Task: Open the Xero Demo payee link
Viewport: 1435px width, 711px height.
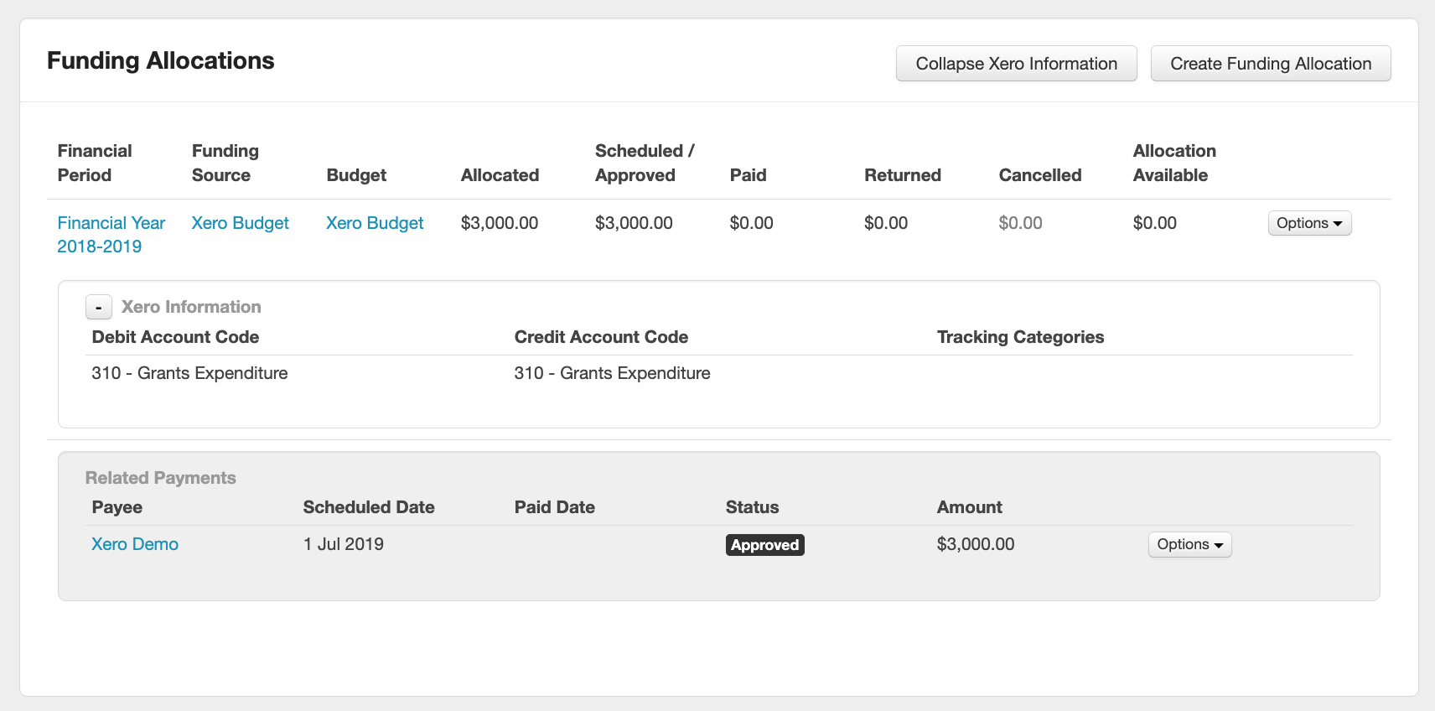Action: (x=135, y=544)
